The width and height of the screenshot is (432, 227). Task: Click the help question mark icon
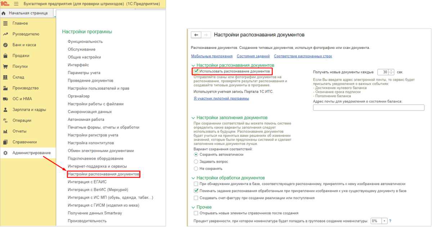click(390, 221)
